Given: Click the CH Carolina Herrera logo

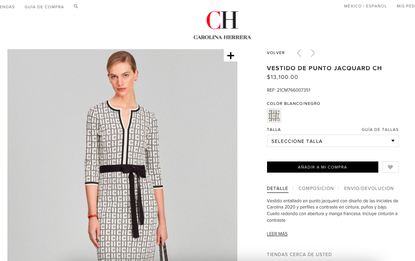Looking at the screenshot, I should pyautogui.click(x=222, y=25).
